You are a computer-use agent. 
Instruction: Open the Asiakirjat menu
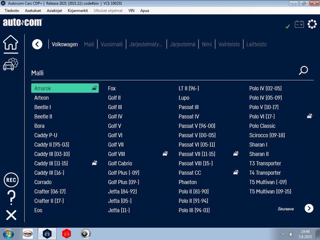tap(54, 11)
